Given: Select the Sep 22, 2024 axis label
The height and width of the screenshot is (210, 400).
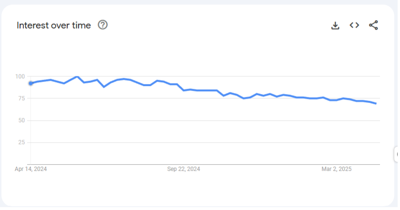Looking at the screenshot, I should [x=184, y=169].
